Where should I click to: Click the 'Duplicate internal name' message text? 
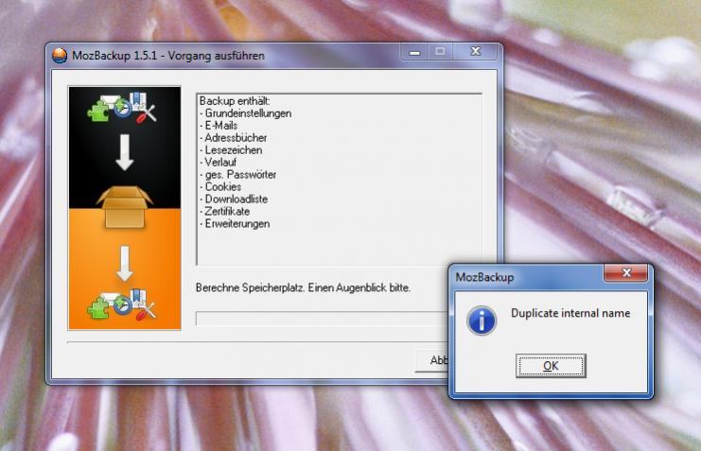570,313
